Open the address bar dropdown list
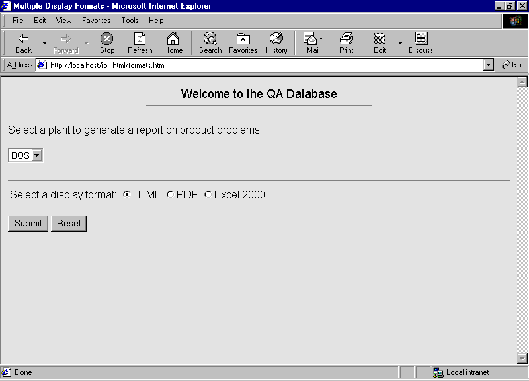 coord(489,65)
